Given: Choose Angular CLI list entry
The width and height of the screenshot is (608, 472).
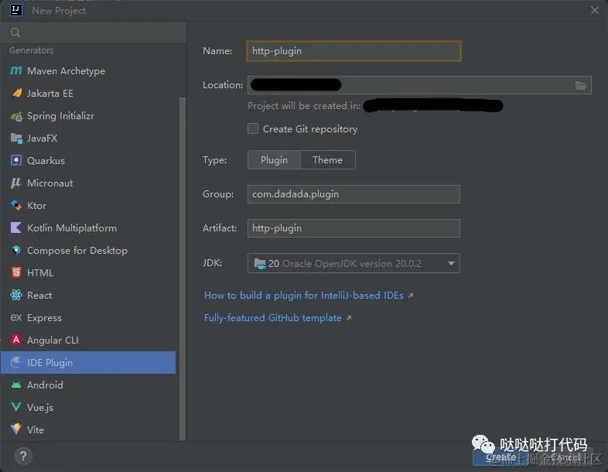Looking at the screenshot, I should pyautogui.click(x=88, y=340).
